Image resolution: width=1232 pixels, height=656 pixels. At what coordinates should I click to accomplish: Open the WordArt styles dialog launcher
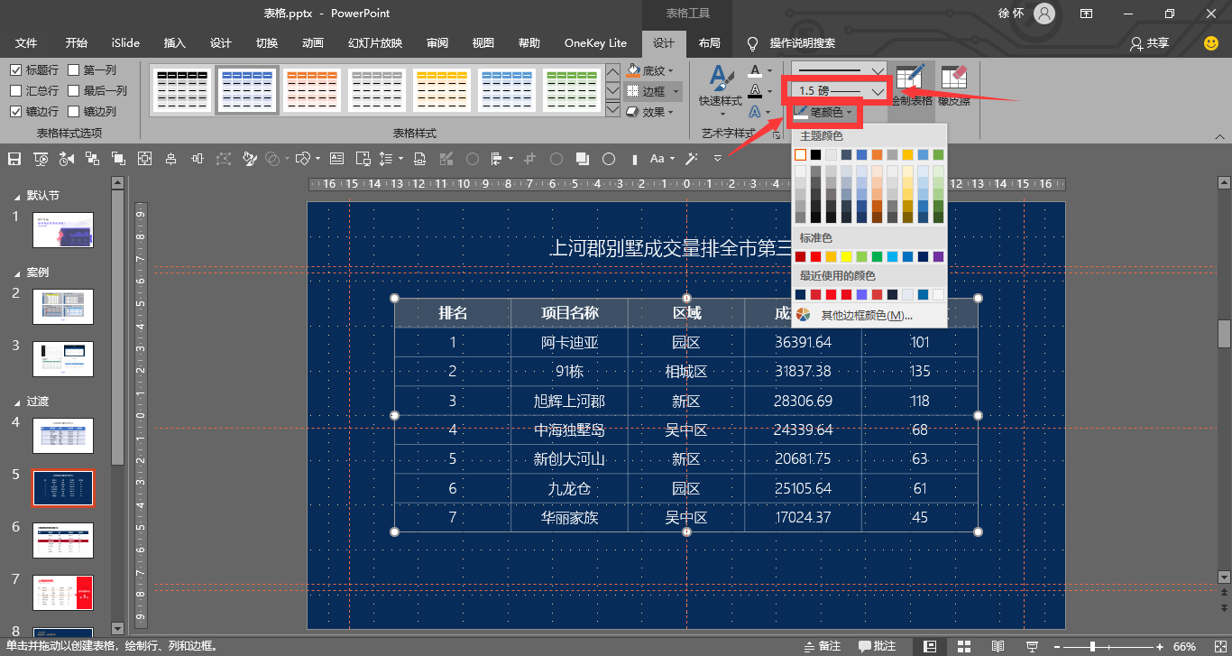(777, 134)
